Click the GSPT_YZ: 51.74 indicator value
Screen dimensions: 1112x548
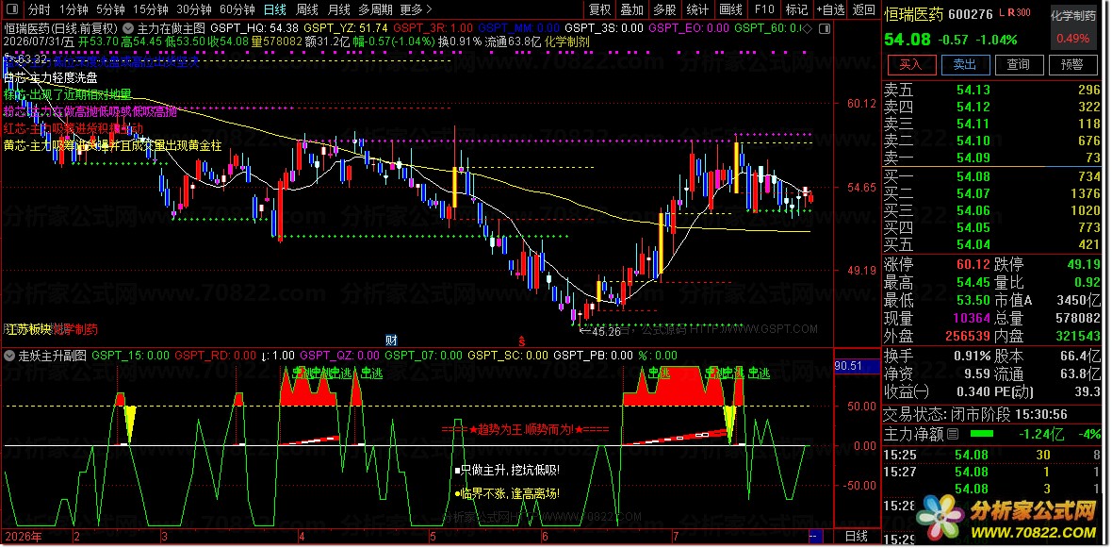point(345,28)
